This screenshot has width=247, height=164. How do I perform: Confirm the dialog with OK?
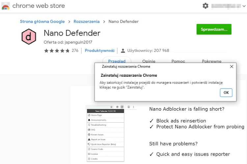click(x=226, y=92)
